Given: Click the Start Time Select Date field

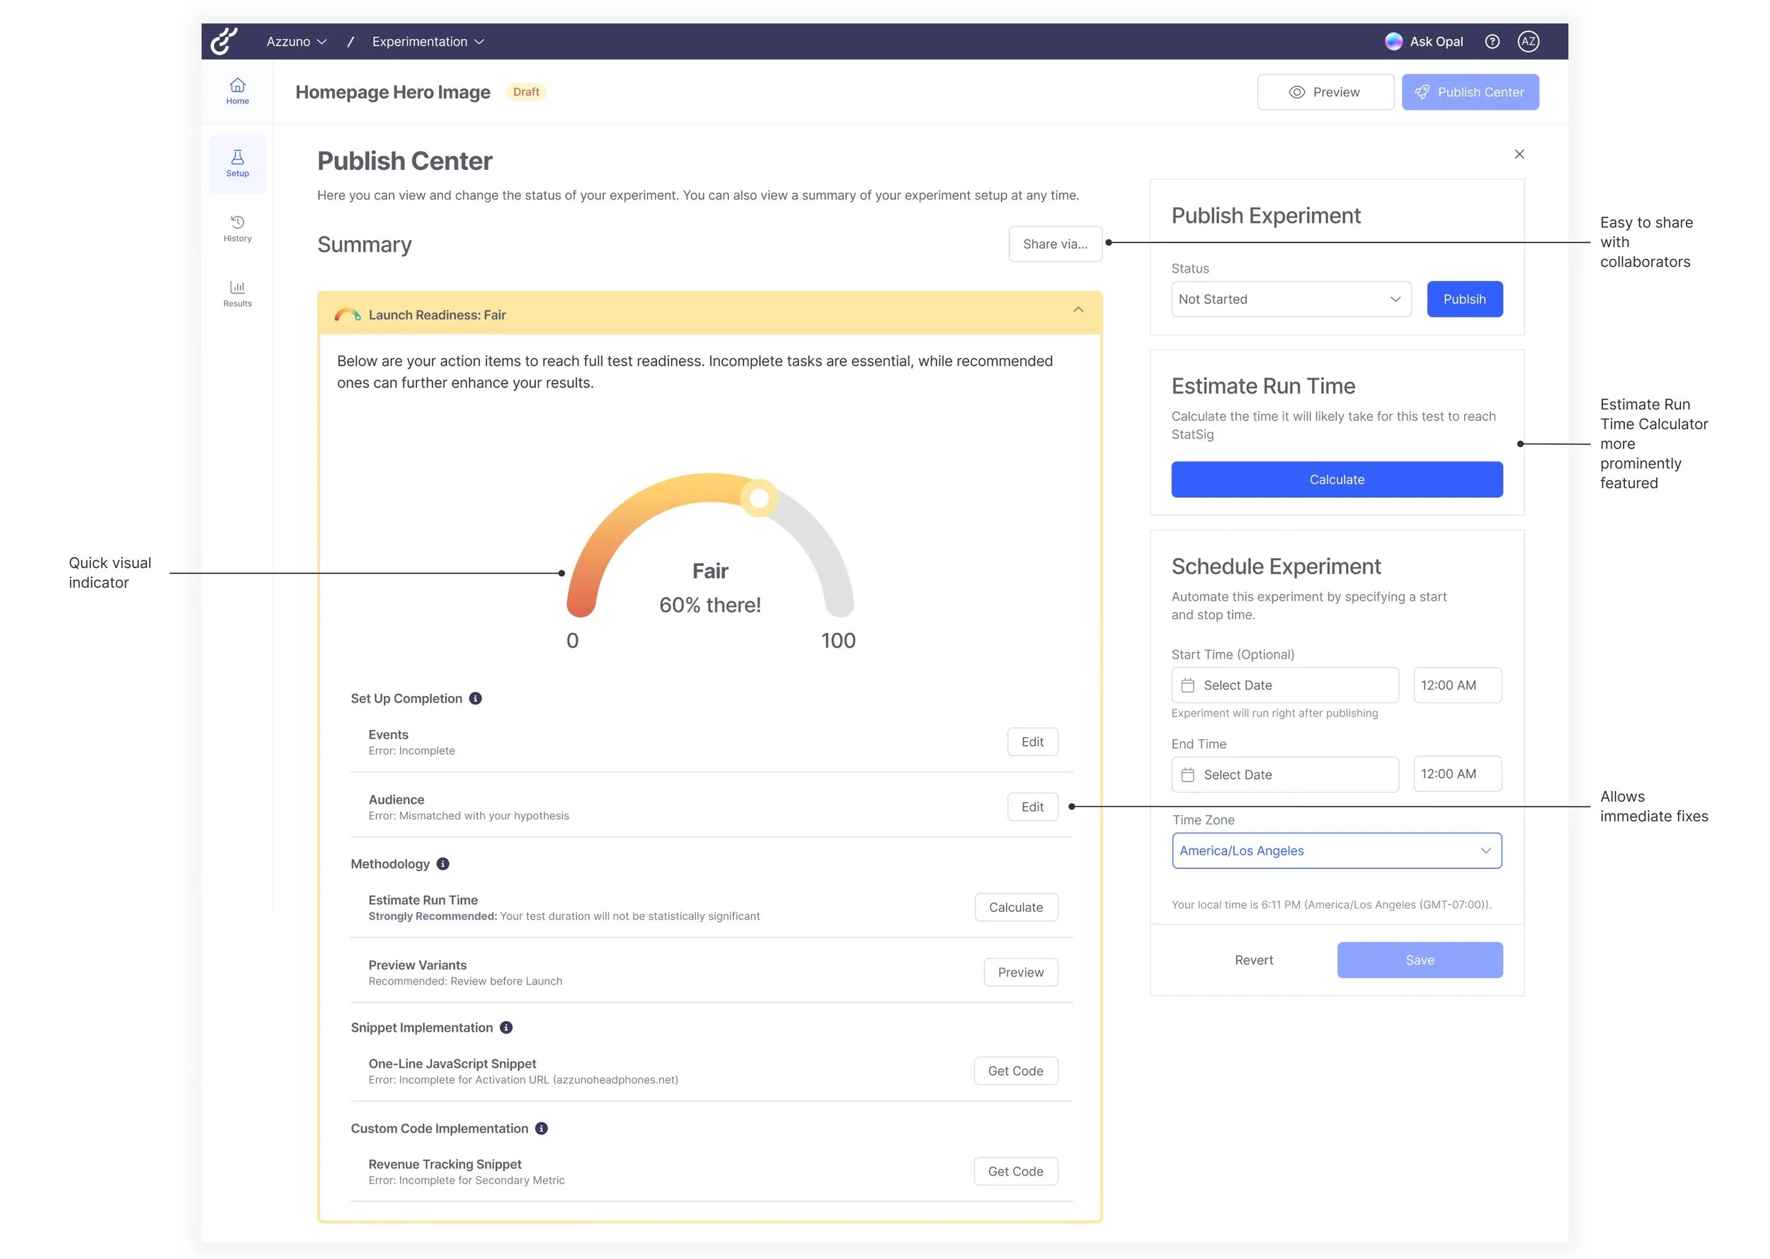Looking at the screenshot, I should pos(1284,685).
